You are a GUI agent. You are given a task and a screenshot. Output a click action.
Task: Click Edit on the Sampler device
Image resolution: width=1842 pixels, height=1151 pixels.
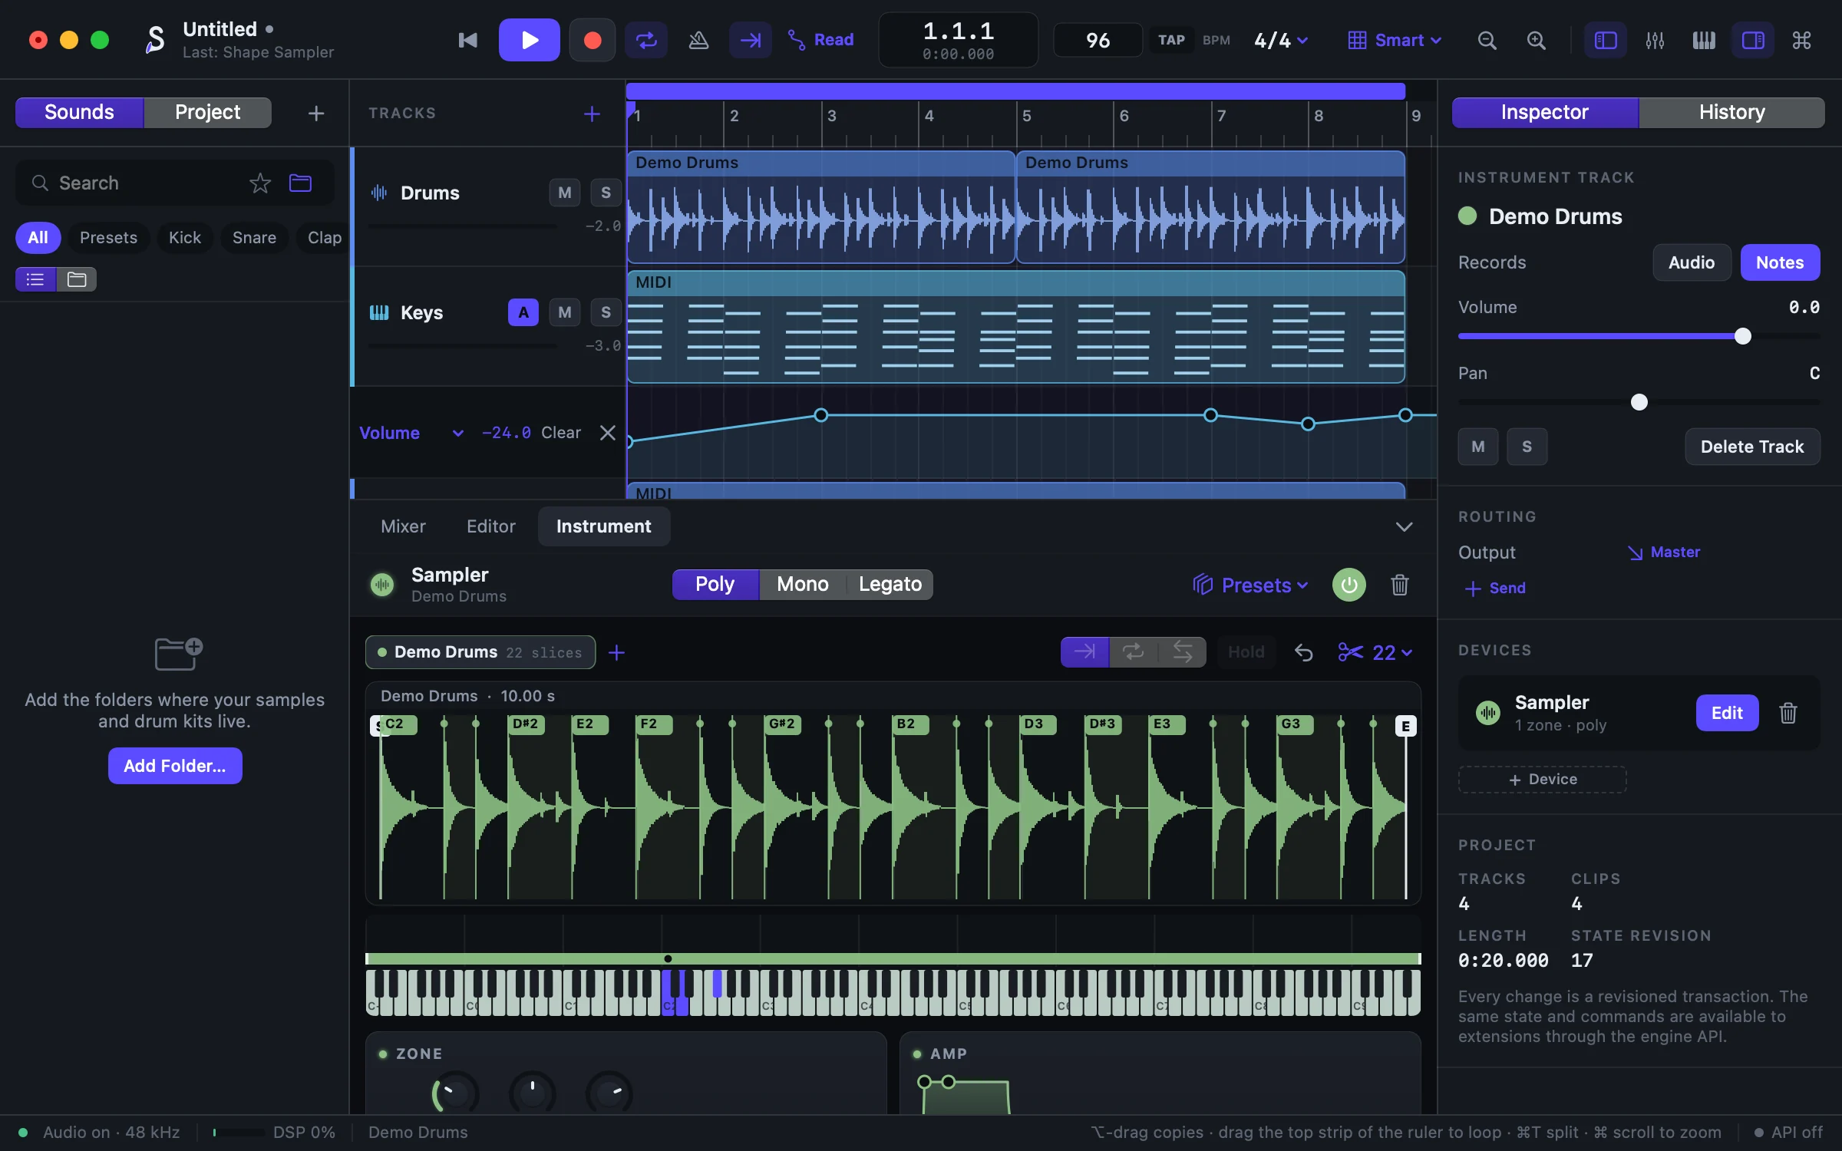(1727, 713)
